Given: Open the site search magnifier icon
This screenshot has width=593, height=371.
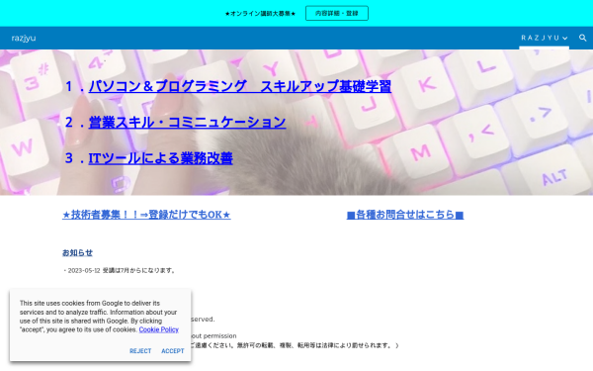Looking at the screenshot, I should click(x=582, y=38).
